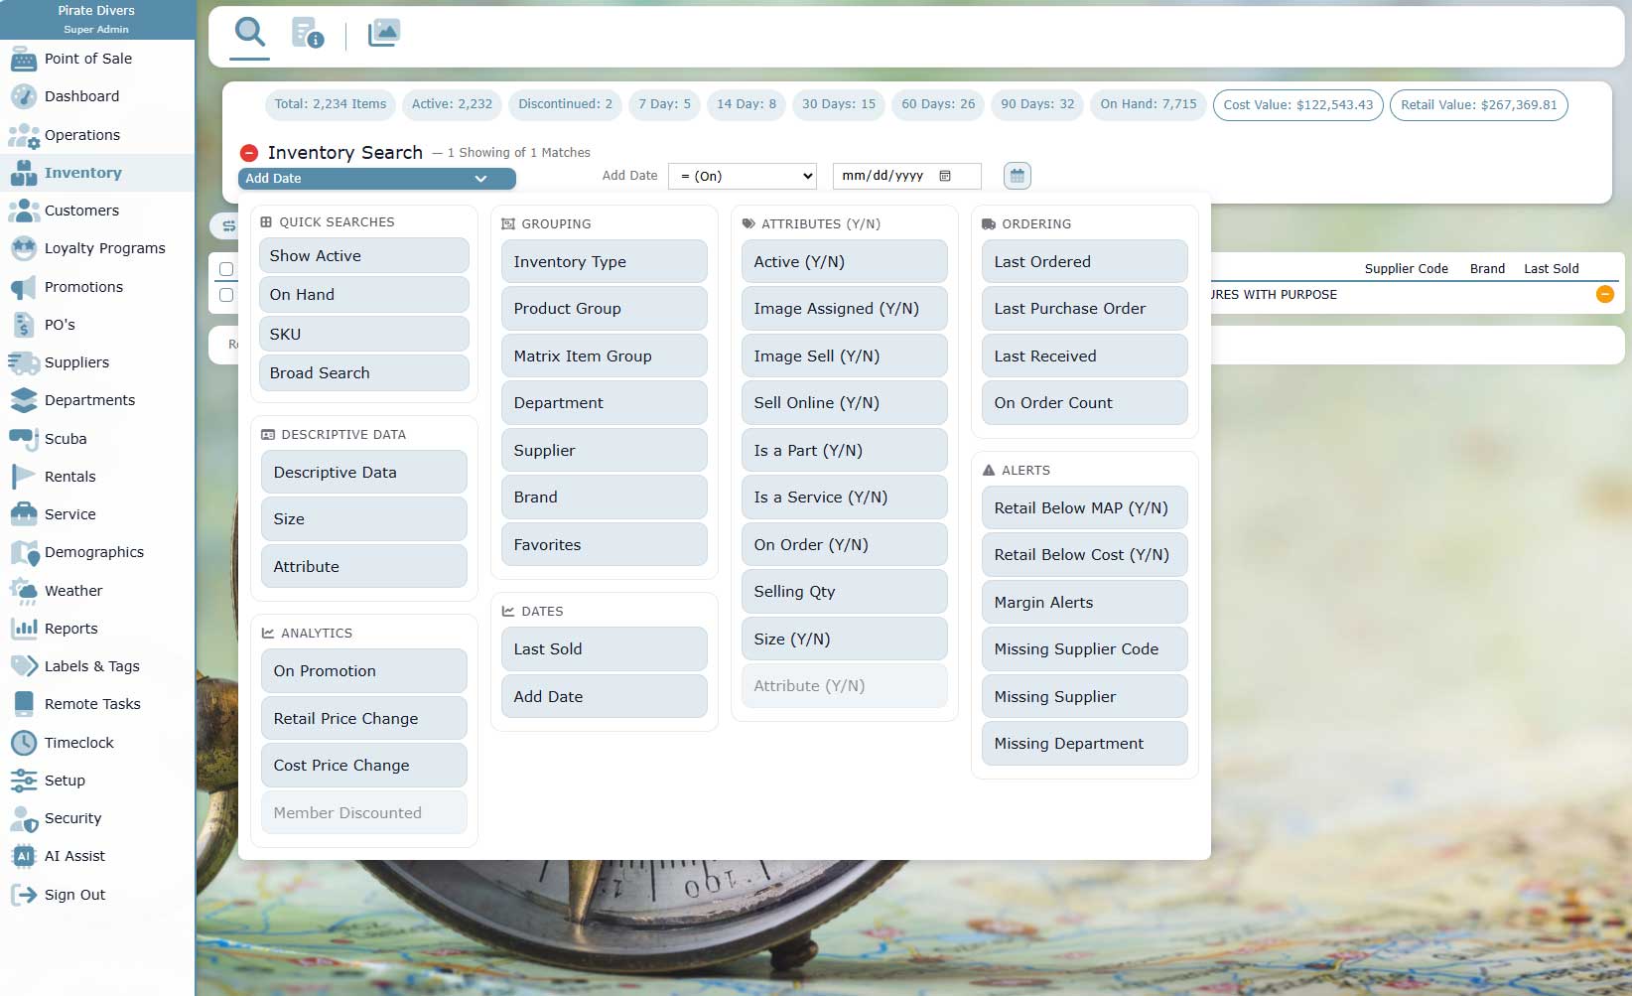The width and height of the screenshot is (1632, 996).
Task: Click the 30 Days: 15 summary pill
Action: (x=839, y=104)
